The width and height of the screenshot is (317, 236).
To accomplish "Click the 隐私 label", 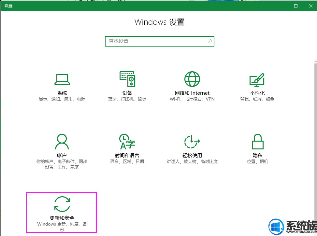I will pos(257,155).
